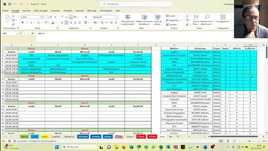Click the Coller (Paste) clipboard icon
The image size is (268, 151).
point(8,19)
